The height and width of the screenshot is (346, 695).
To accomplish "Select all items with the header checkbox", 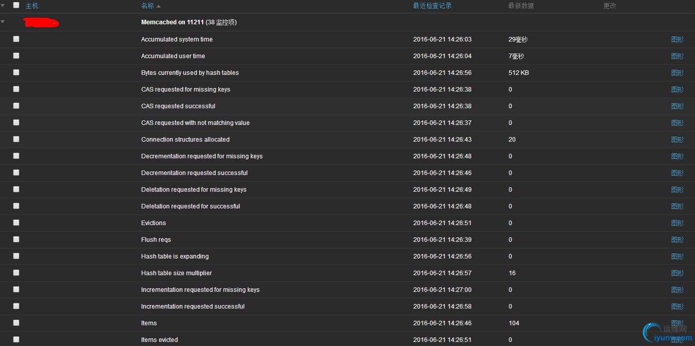I will pos(16,5).
